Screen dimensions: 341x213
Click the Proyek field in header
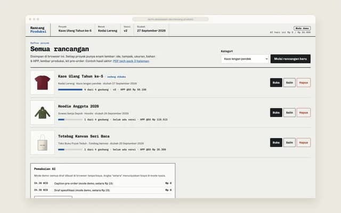click(x=75, y=29)
